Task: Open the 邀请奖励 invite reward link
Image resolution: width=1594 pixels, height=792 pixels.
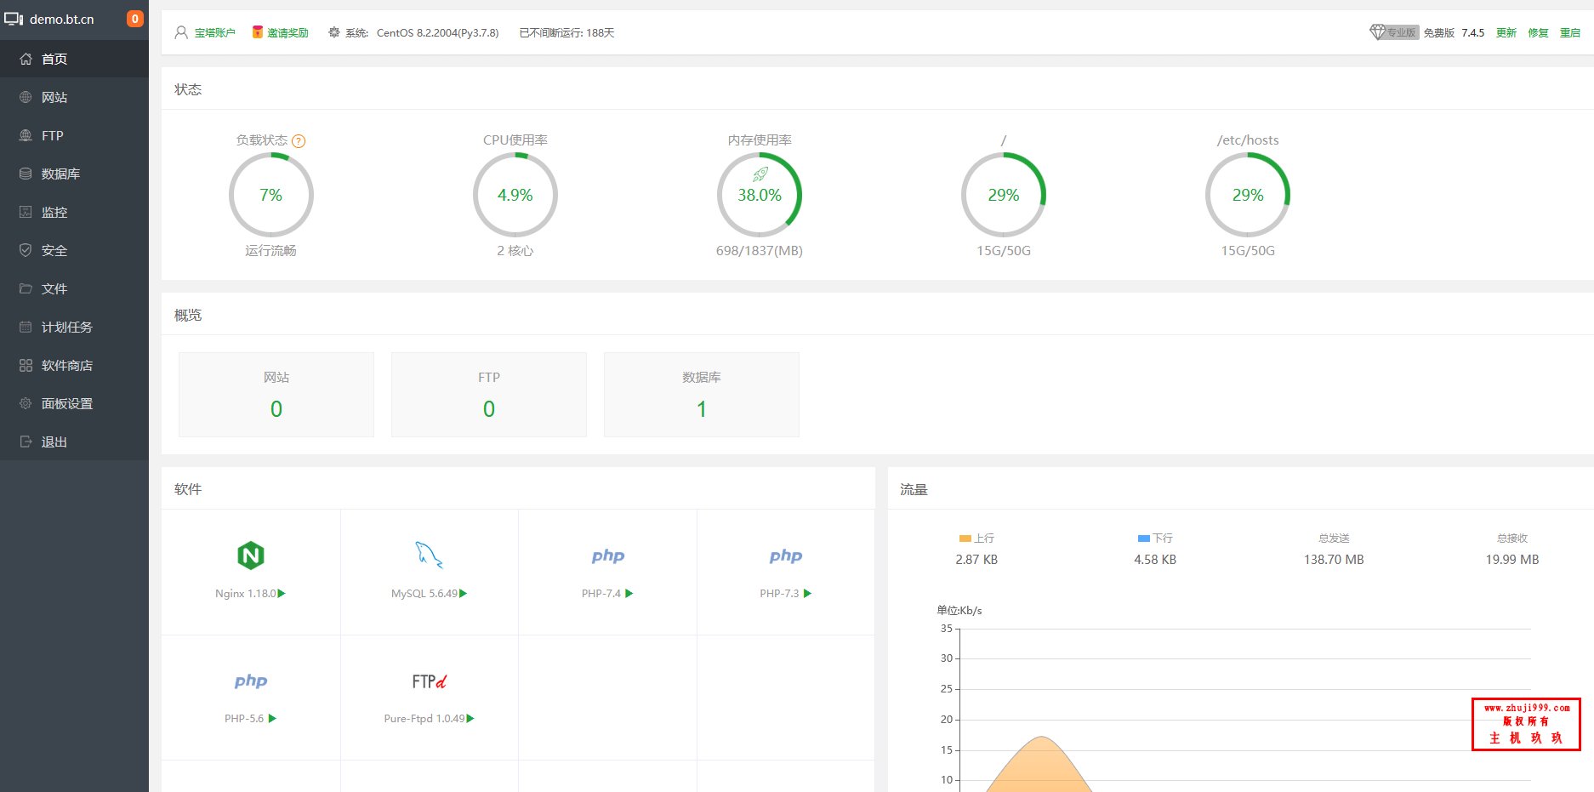Action: (287, 33)
